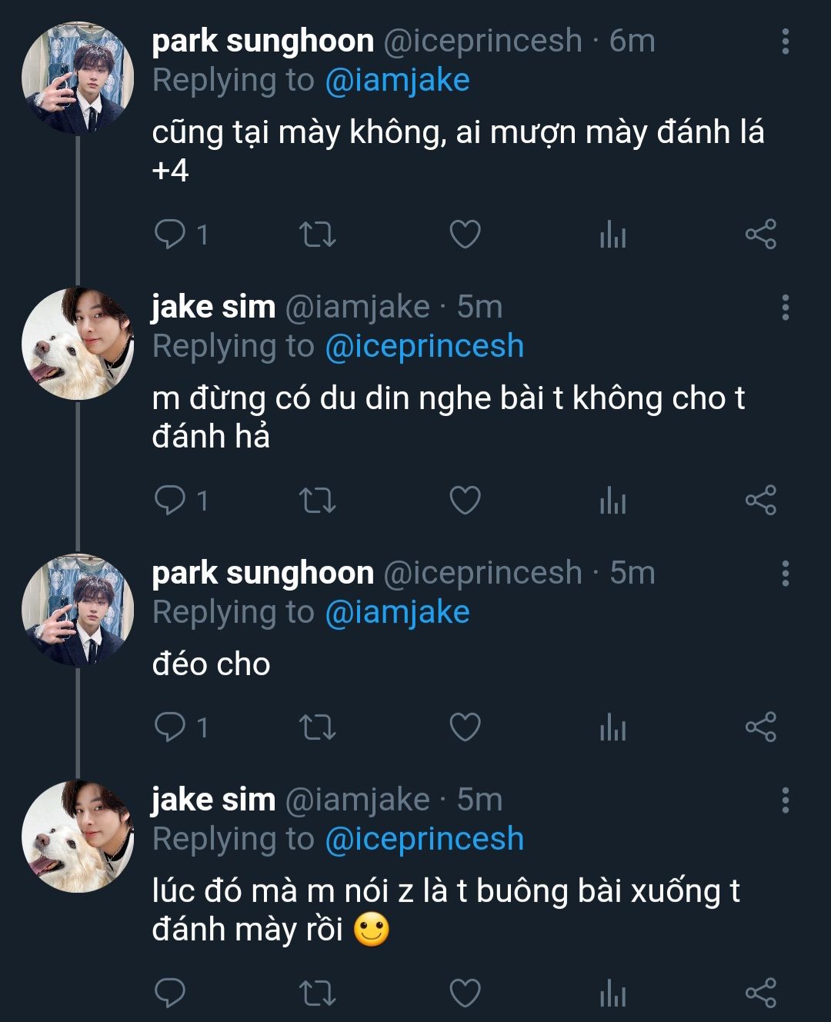
Task: Reply to jake's last tweet with emoji
Action: coord(170,993)
